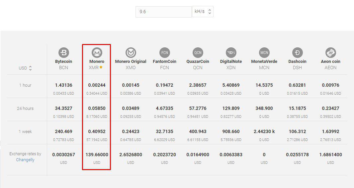This screenshot has width=354, height=188.
Task: Select Monero Original exchange rate 2.6526800
Action: pos(131,155)
